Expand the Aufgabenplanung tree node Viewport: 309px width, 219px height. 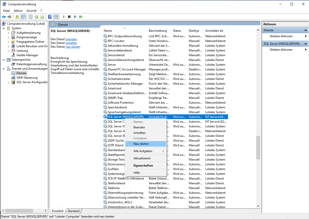click(8, 33)
